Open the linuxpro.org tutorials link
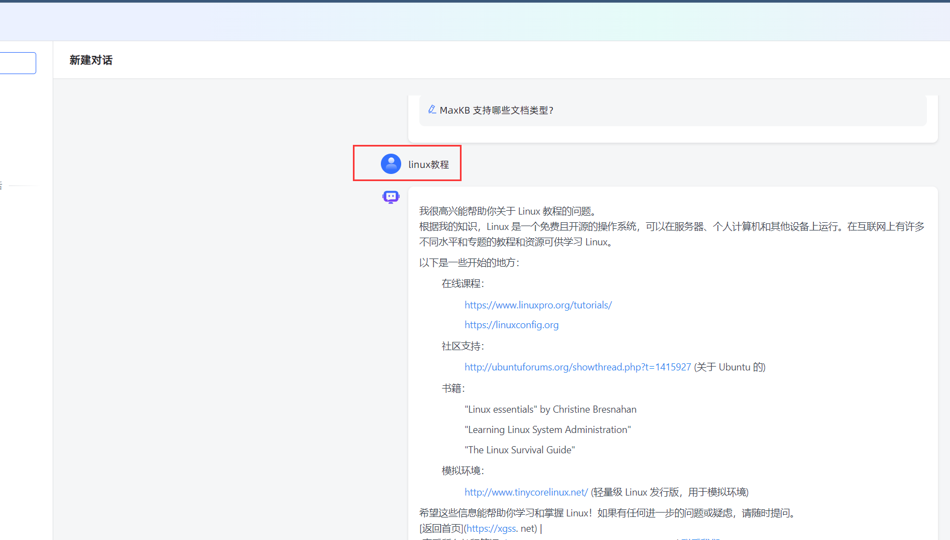The width and height of the screenshot is (950, 540). point(538,305)
